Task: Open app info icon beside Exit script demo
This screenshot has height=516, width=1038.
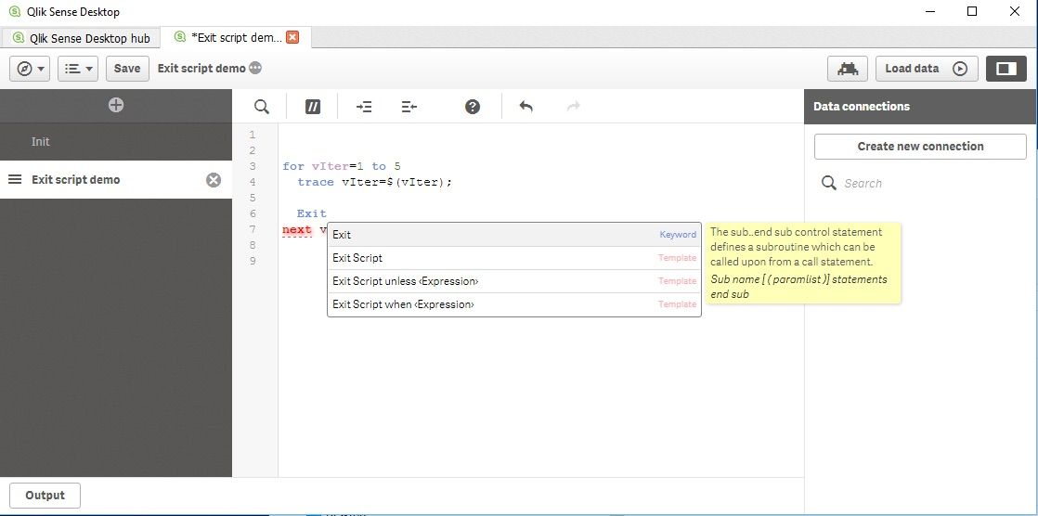Action: pyautogui.click(x=255, y=68)
